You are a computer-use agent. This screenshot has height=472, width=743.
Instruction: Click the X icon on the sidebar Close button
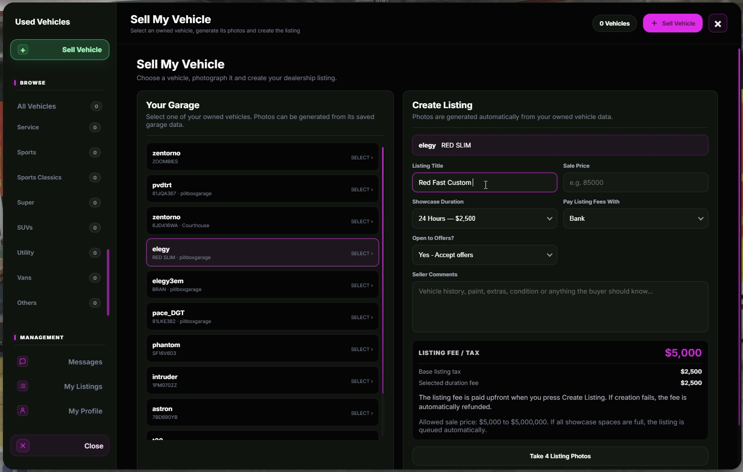(23, 446)
